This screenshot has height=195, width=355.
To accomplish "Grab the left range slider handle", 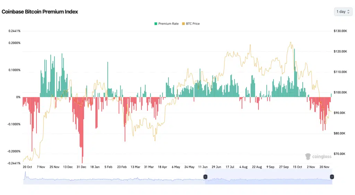I will (205, 177).
